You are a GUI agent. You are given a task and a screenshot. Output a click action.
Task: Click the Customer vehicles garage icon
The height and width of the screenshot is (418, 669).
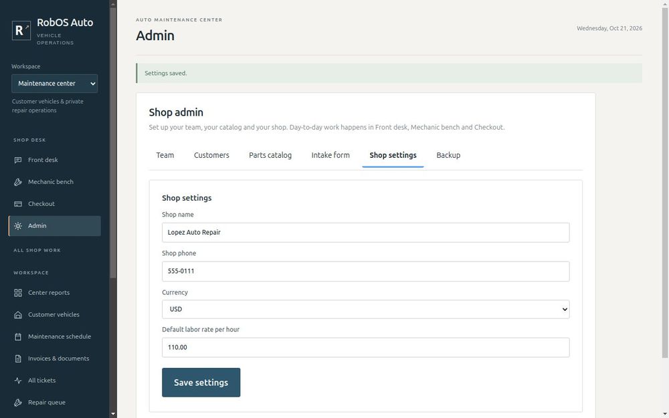click(18, 315)
